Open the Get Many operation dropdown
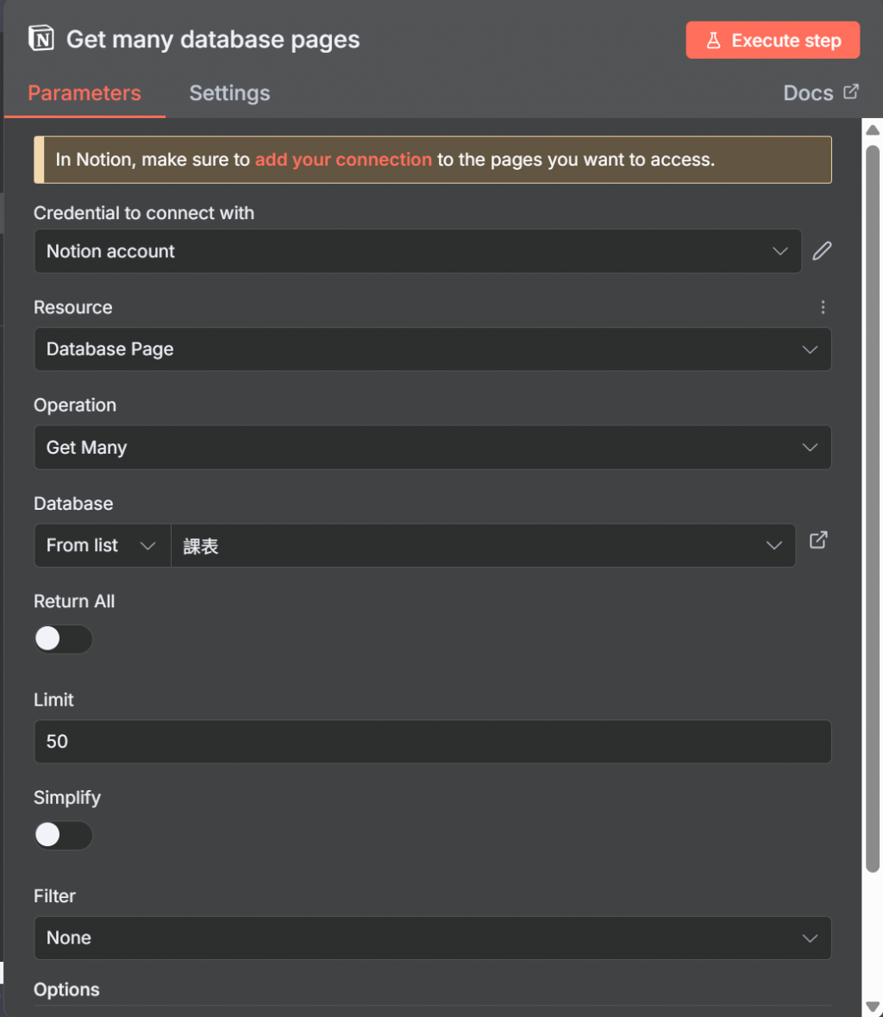883x1017 pixels. [x=432, y=448]
